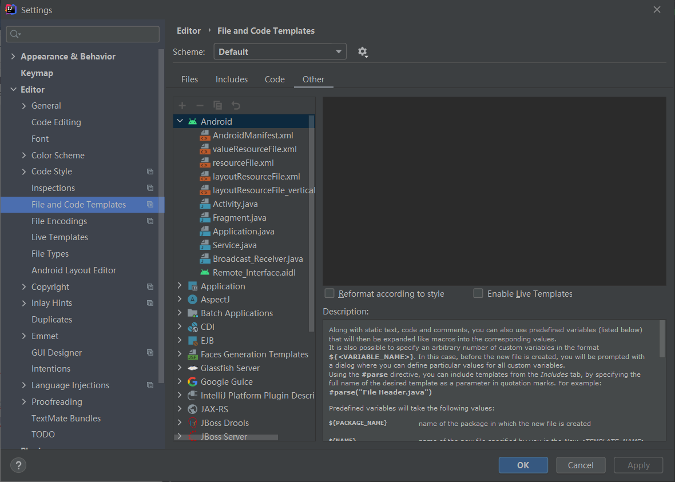Click the add template plus icon
The width and height of the screenshot is (675, 482).
coord(182,105)
